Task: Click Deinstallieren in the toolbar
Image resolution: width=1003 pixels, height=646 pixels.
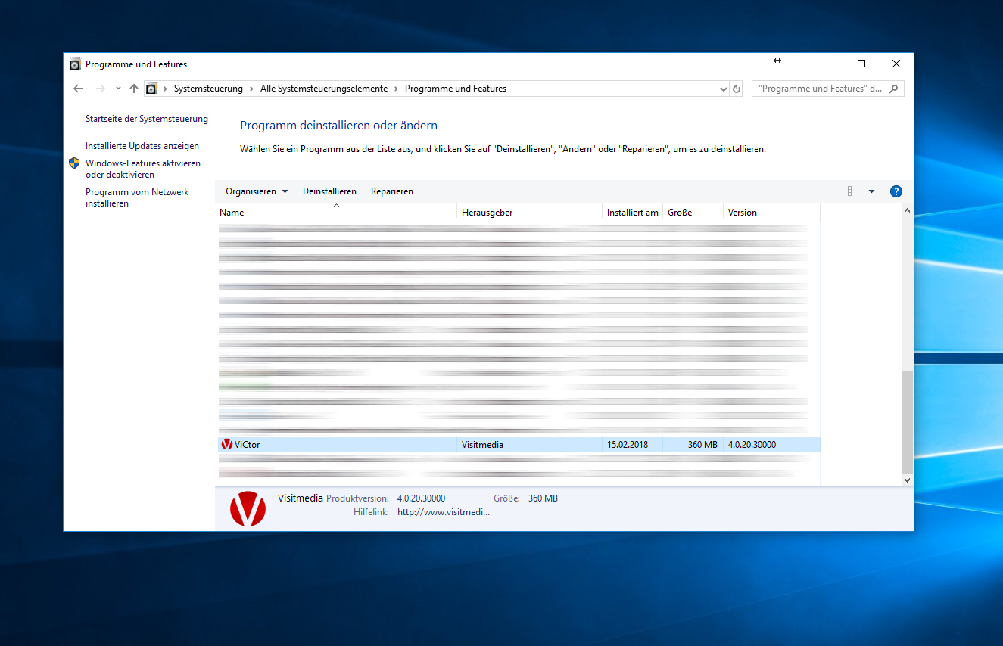Action: point(329,191)
